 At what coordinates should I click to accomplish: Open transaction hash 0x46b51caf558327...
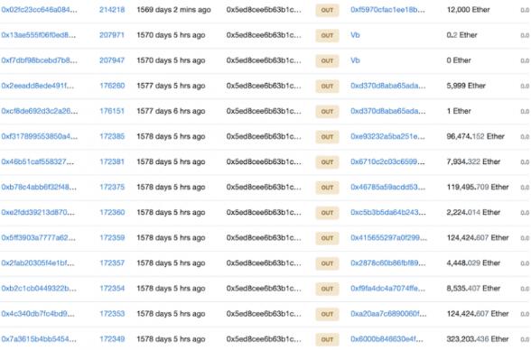(38, 162)
